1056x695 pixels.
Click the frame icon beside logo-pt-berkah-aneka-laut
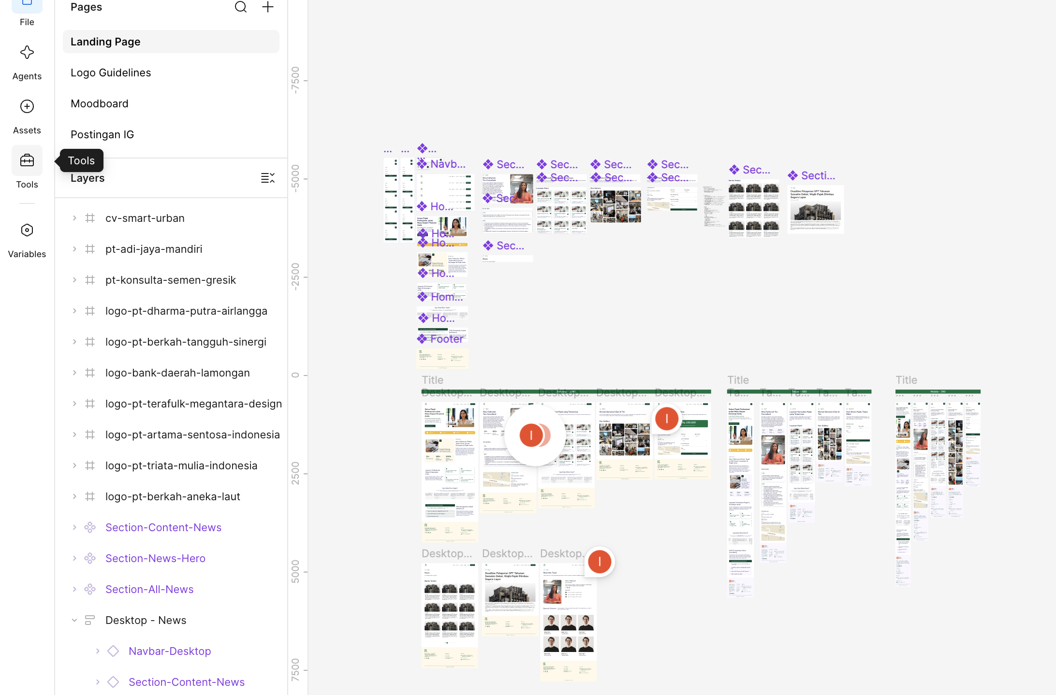tap(90, 497)
